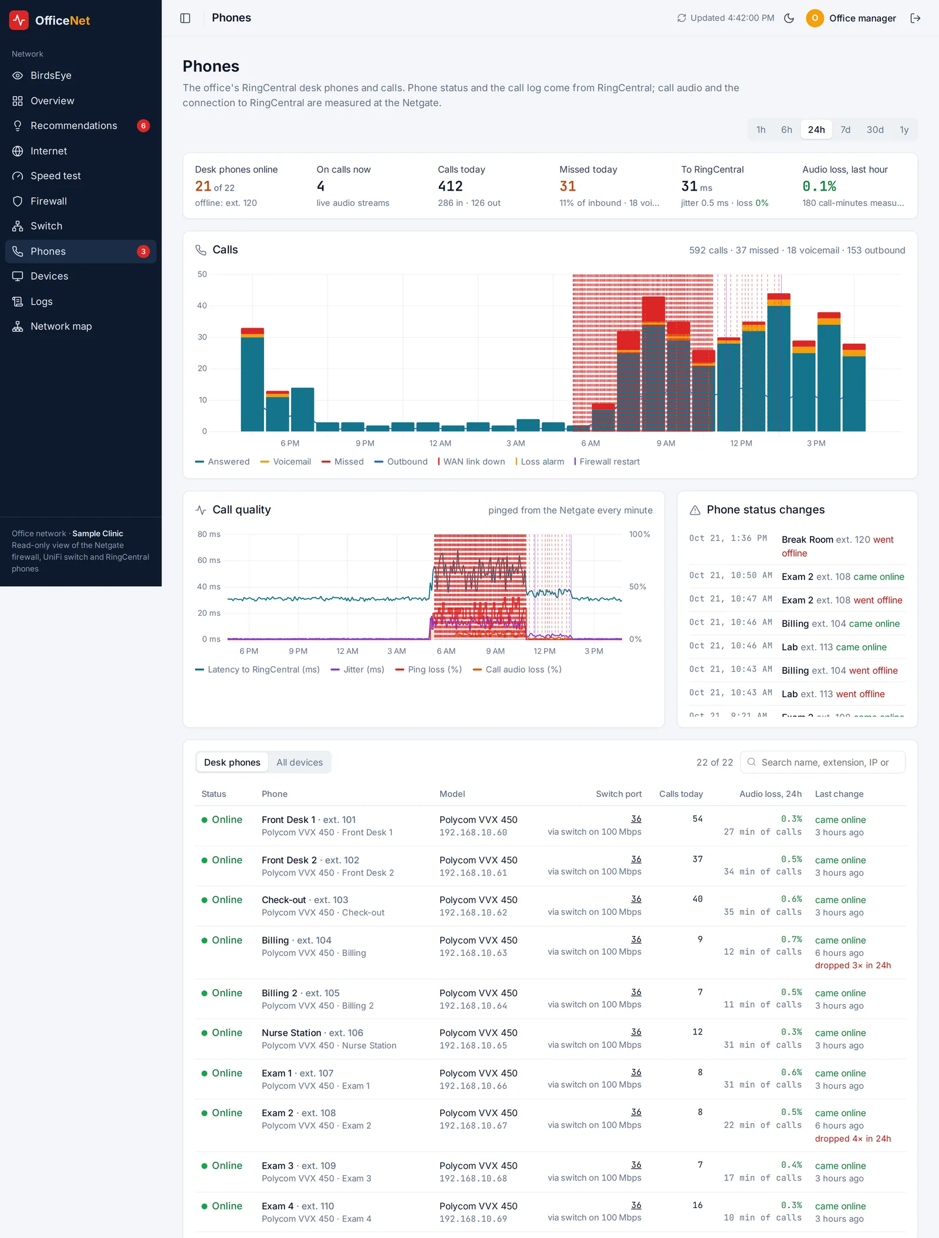Click the Audio loss, 24h column header
This screenshot has height=1238, width=939.
point(770,793)
